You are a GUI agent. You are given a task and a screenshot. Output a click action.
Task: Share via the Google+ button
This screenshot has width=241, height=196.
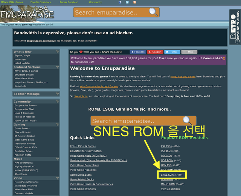(x=155, y=52)
